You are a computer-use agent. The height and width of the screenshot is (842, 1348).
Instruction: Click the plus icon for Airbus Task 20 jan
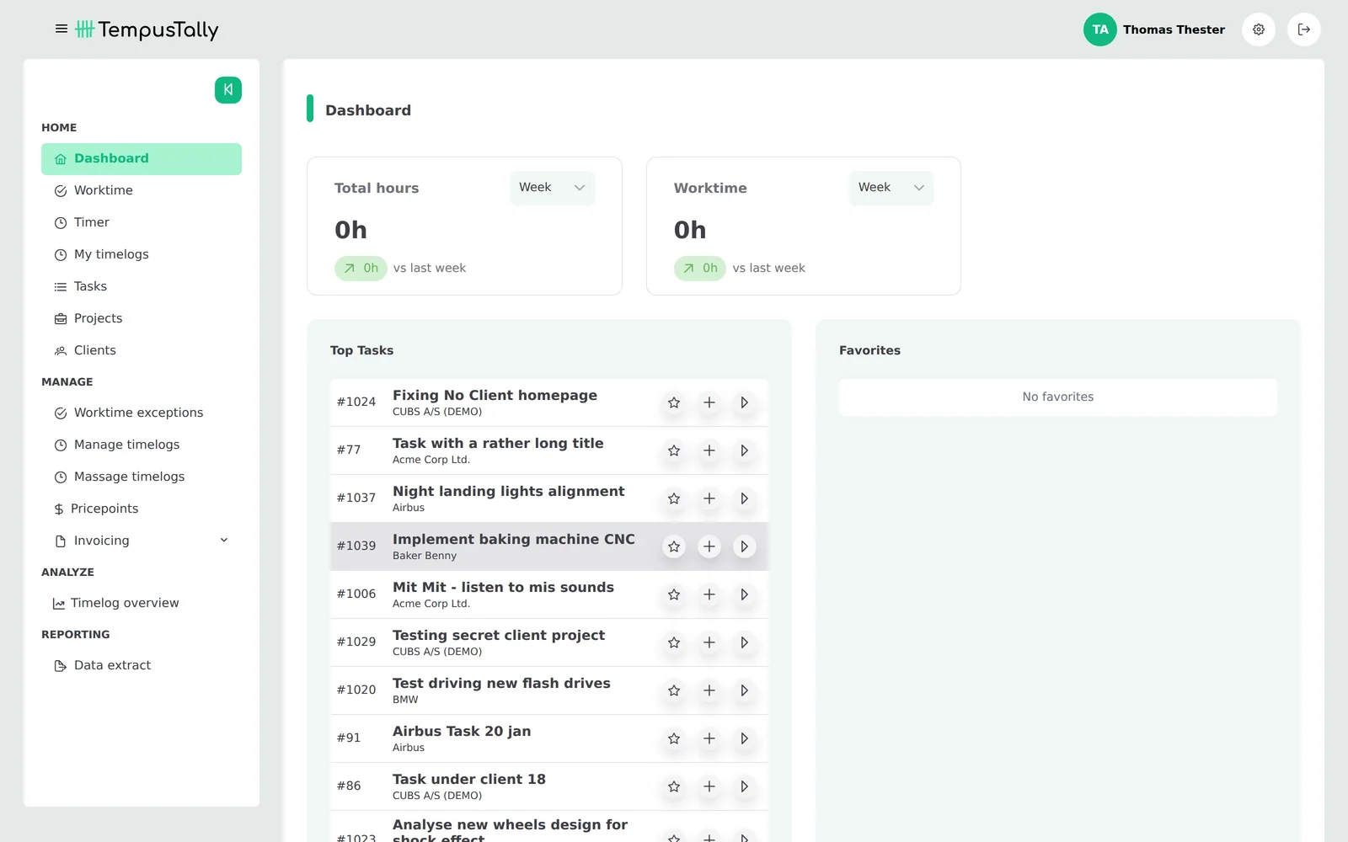(x=709, y=738)
